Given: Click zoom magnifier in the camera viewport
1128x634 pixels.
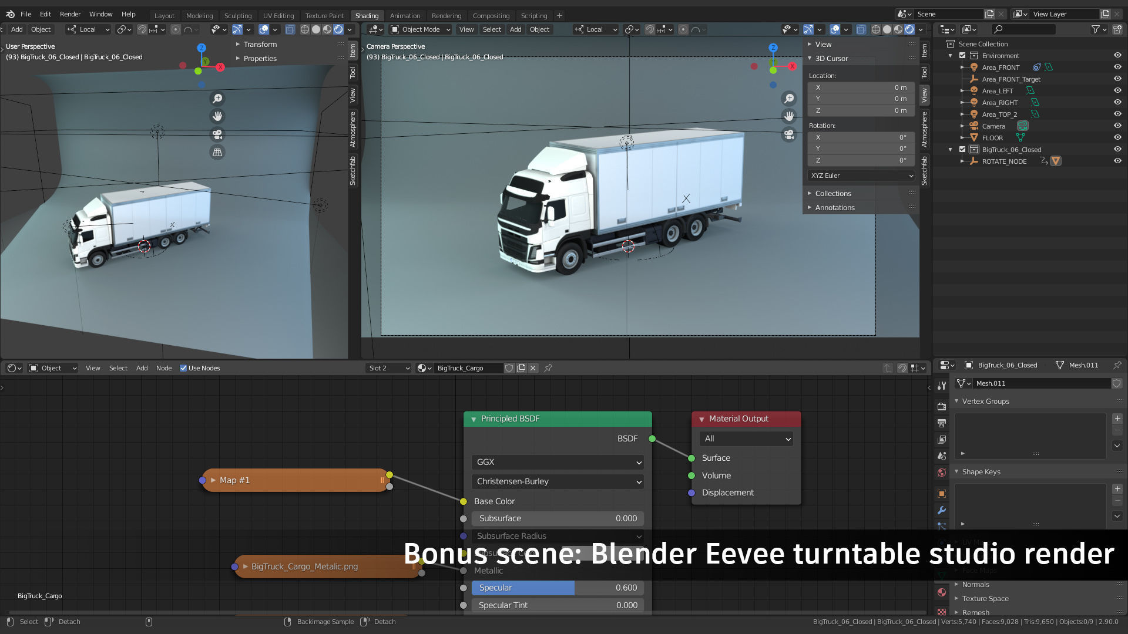Looking at the screenshot, I should tap(789, 99).
